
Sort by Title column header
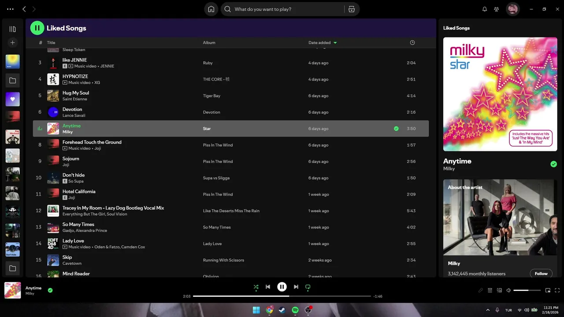pos(51,43)
